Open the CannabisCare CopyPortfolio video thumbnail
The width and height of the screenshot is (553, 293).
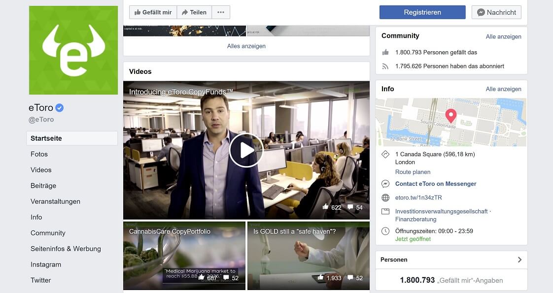pos(184,256)
